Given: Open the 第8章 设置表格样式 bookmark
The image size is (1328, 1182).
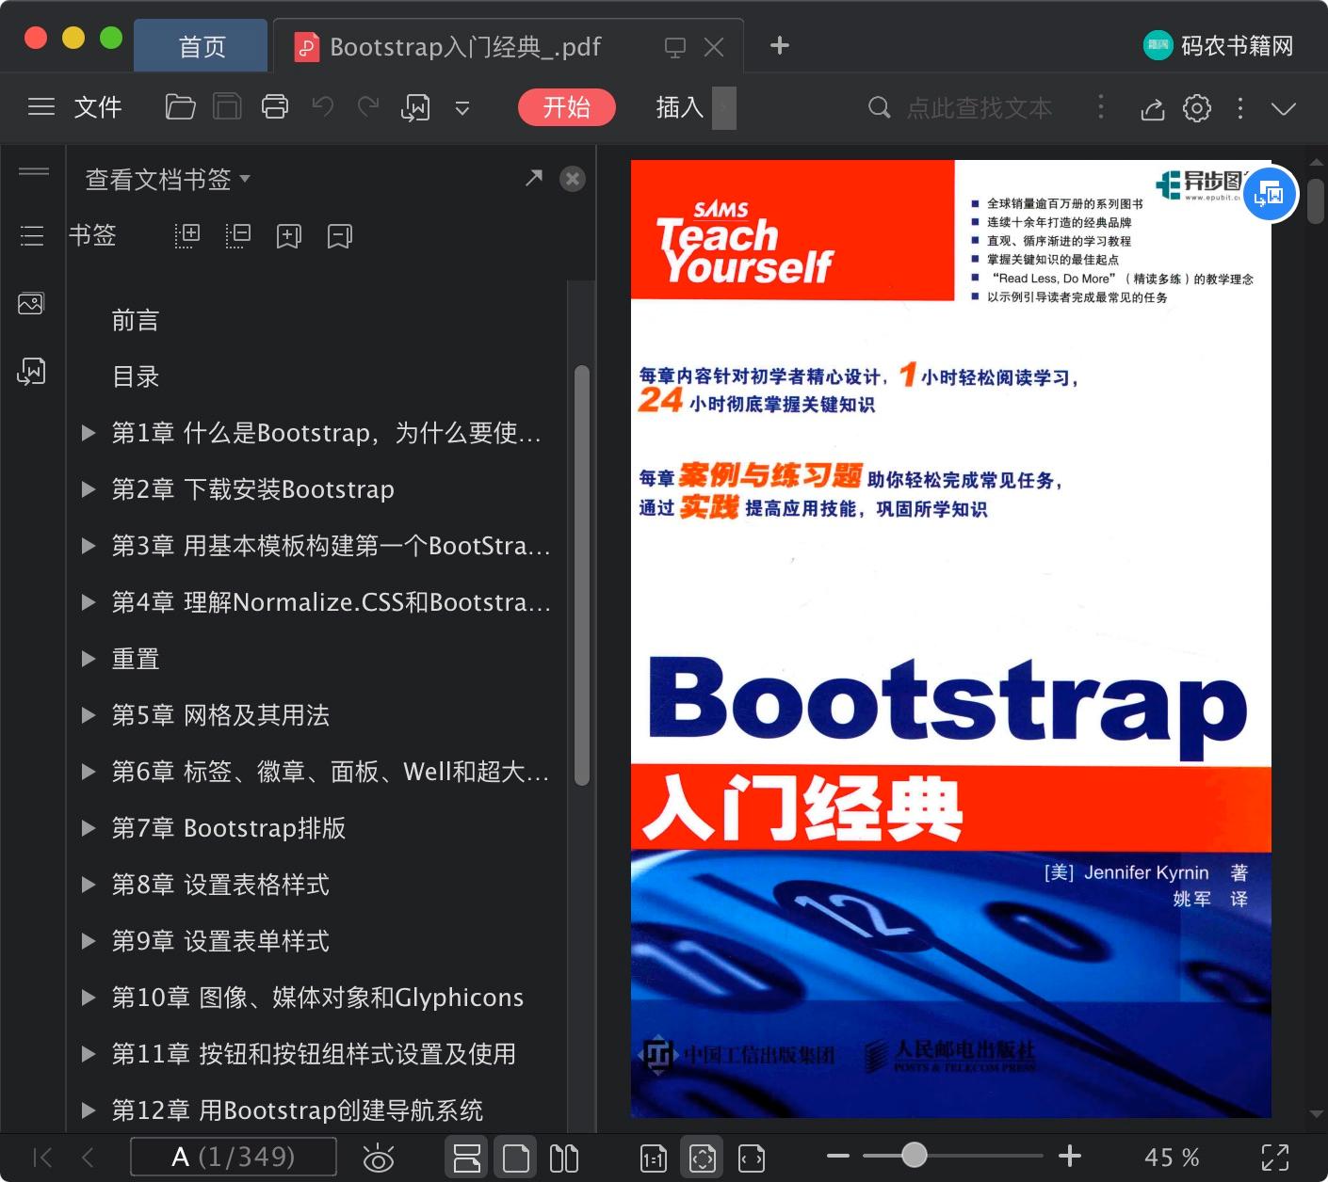Looking at the screenshot, I should [220, 885].
